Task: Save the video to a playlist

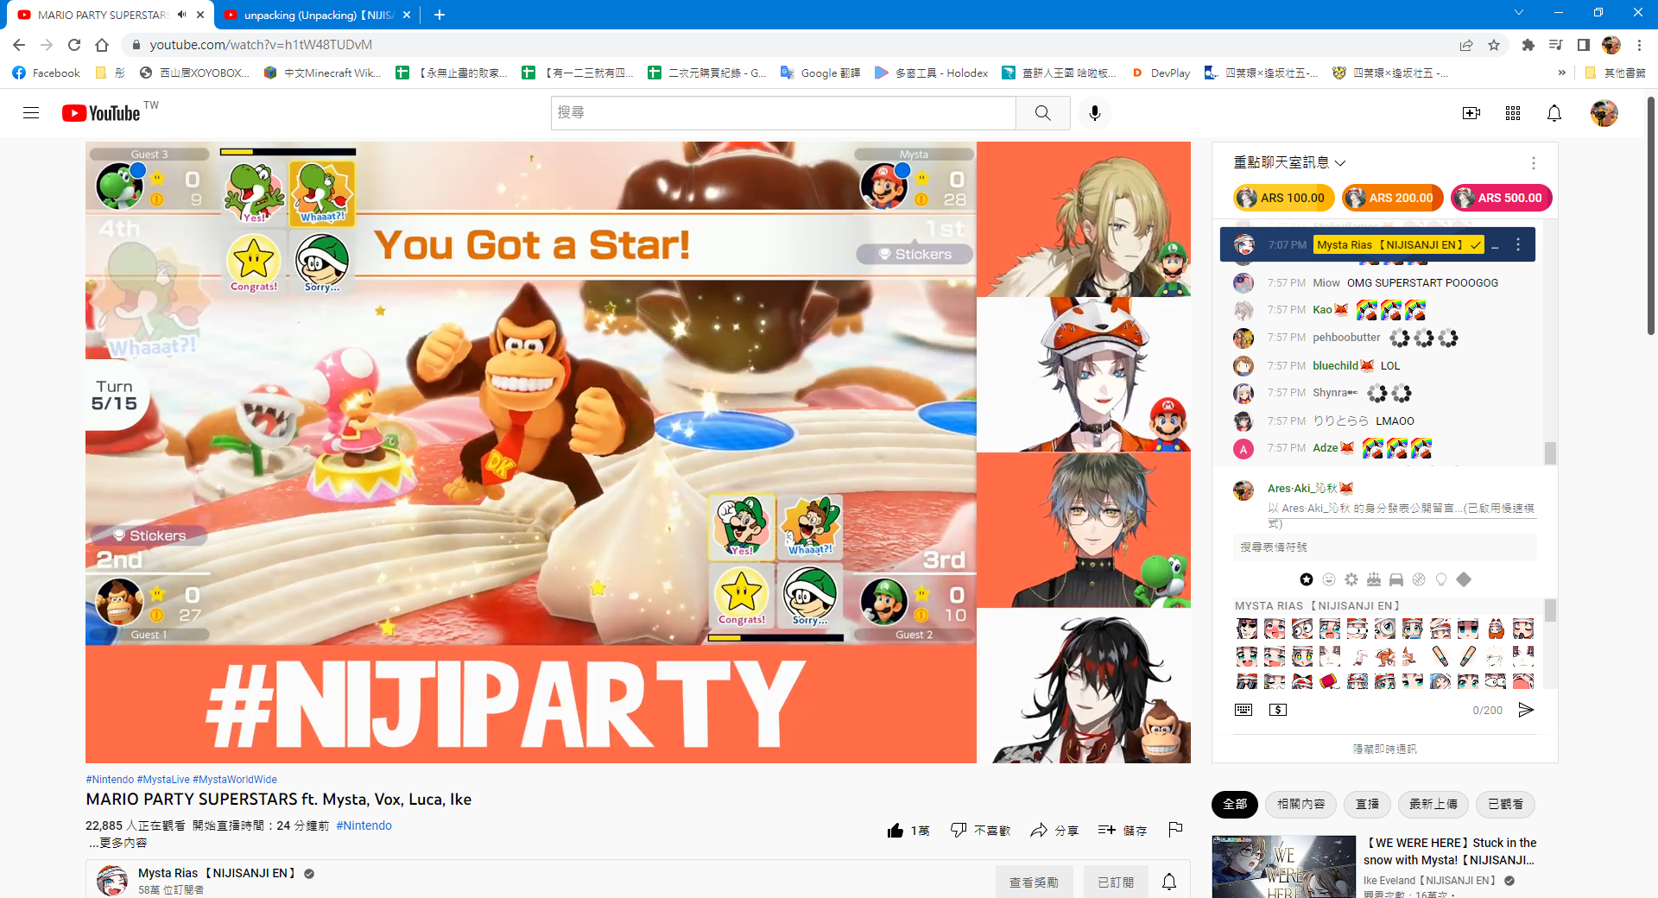Action: (1123, 831)
